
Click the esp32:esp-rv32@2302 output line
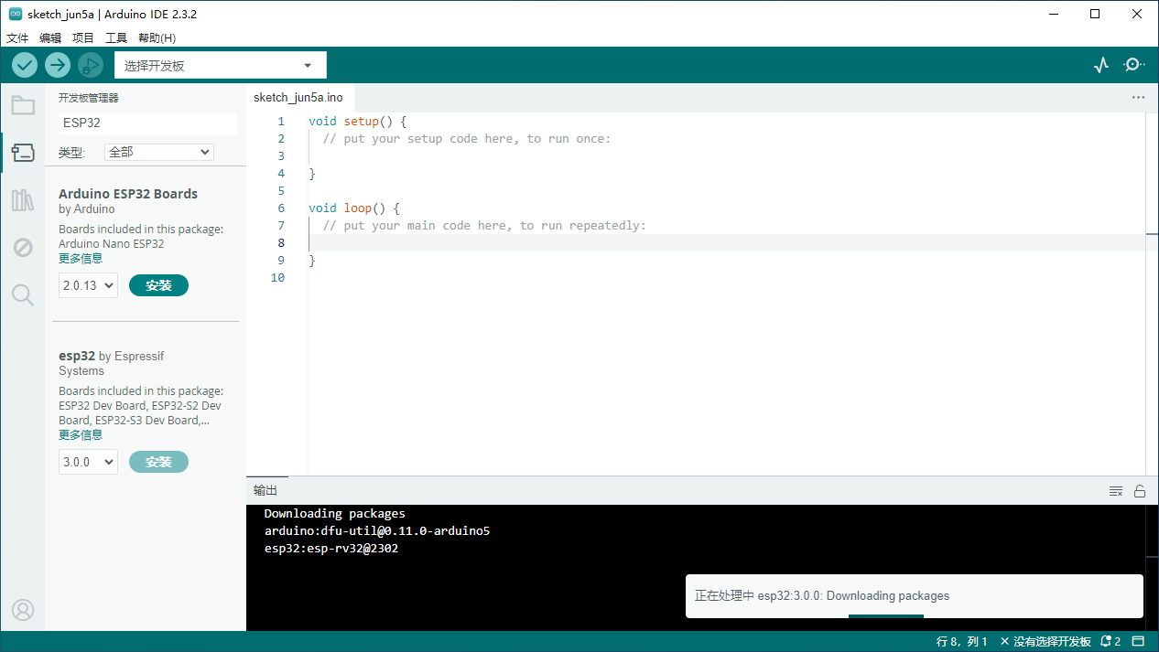coord(331,549)
